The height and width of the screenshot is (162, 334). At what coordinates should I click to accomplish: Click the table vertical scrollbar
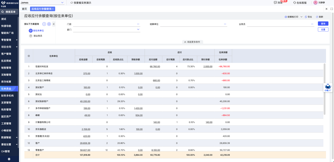(x=325, y=89)
